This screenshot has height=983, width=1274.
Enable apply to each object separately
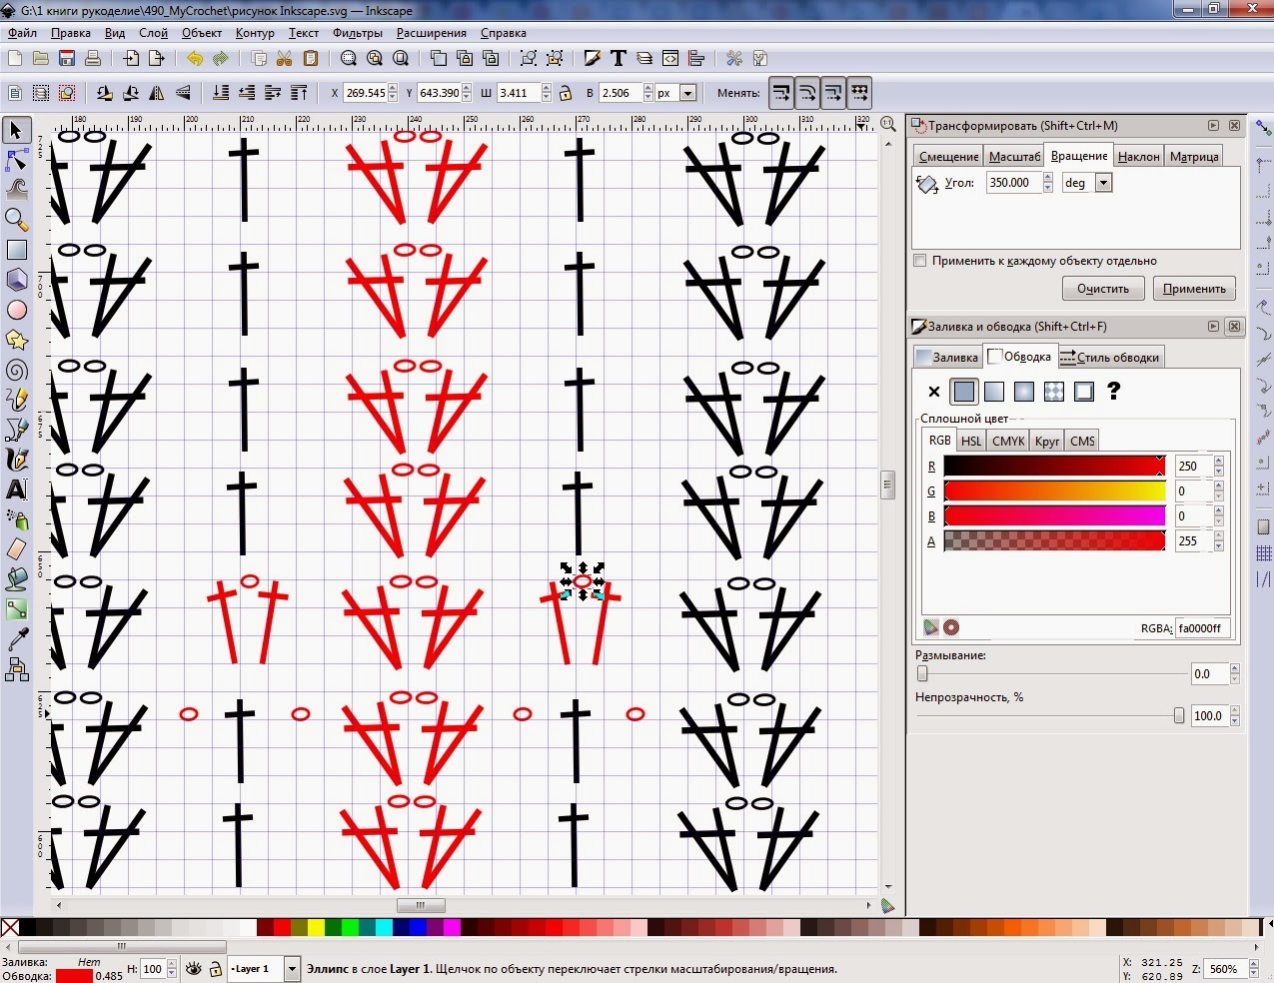pos(920,261)
